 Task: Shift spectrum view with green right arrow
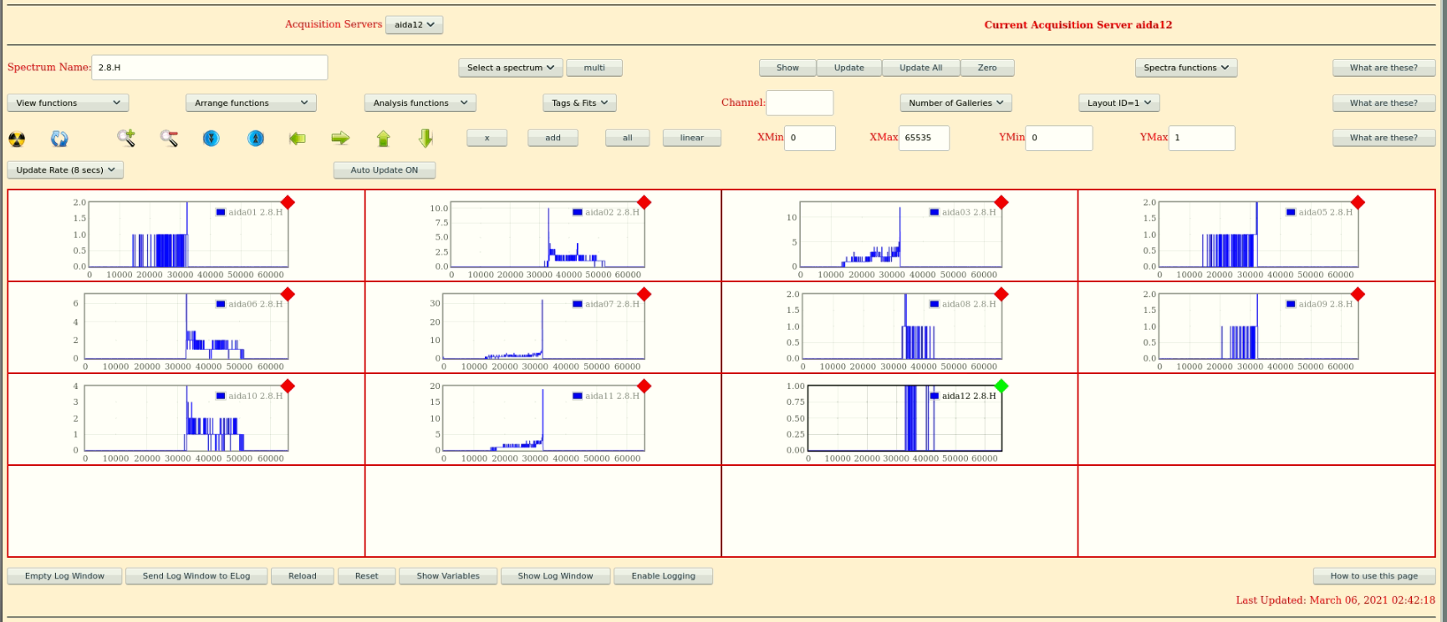click(x=340, y=138)
